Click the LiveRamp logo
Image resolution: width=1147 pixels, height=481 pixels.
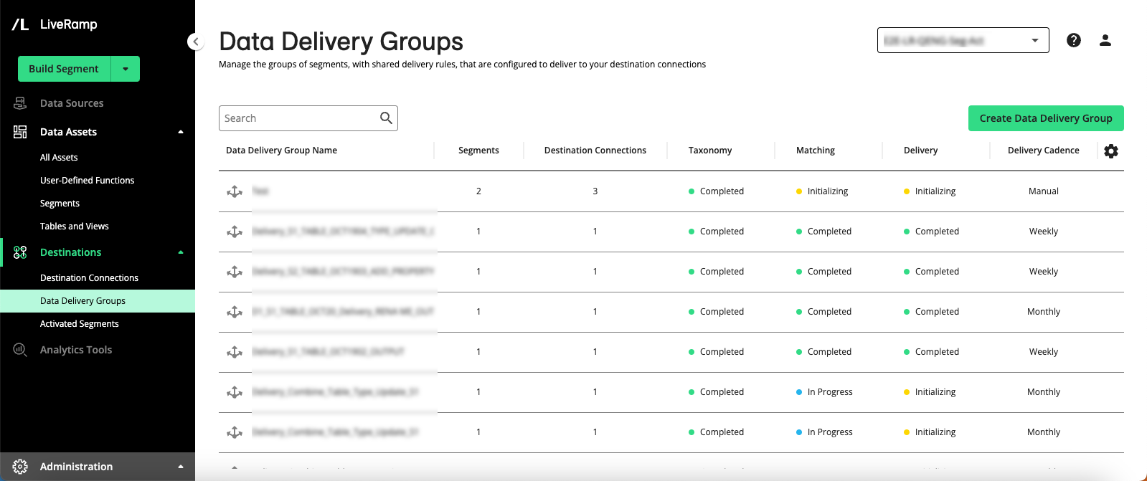tap(55, 24)
